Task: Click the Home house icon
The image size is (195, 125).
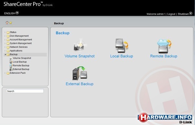Action: coord(7,23)
